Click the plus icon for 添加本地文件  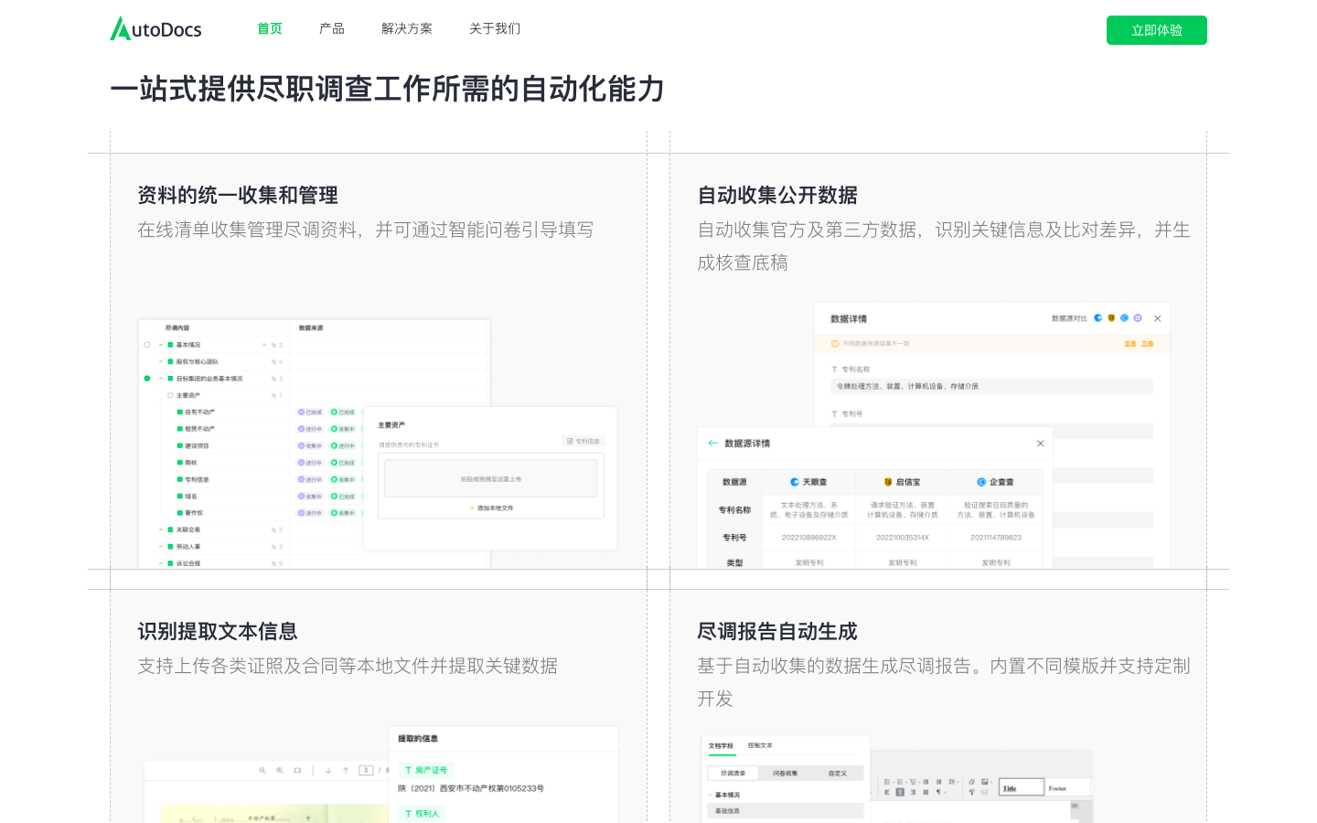pos(472,508)
